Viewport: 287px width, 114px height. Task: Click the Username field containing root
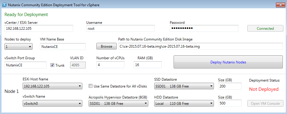tap(121, 29)
